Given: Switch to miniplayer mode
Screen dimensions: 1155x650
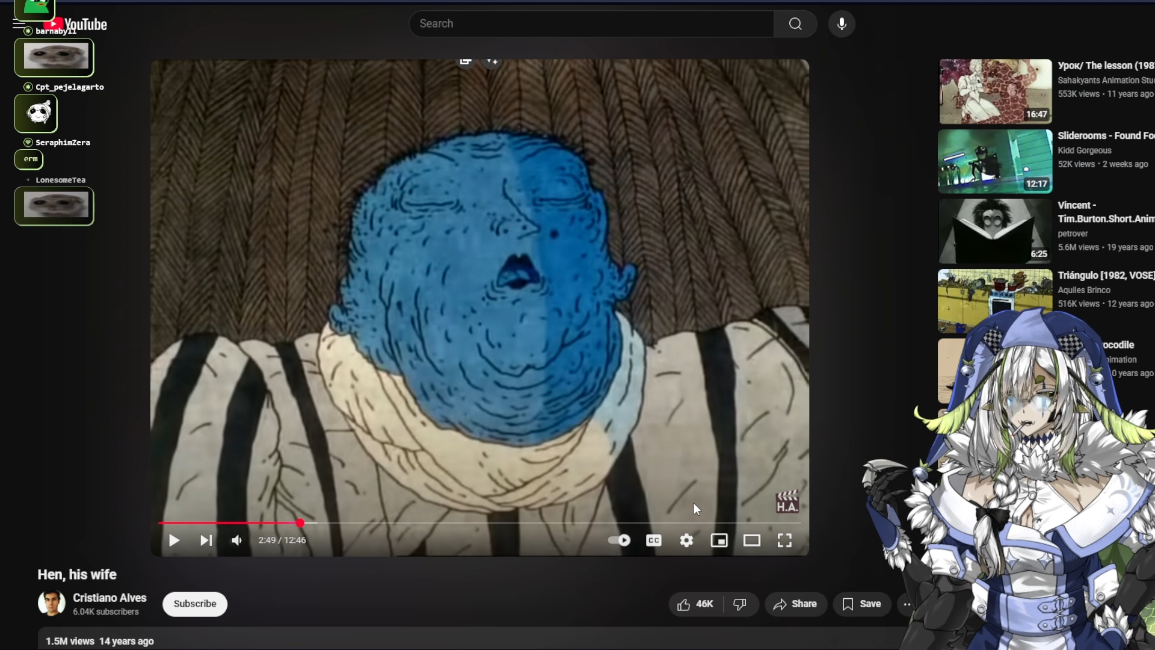Looking at the screenshot, I should pyautogui.click(x=719, y=540).
